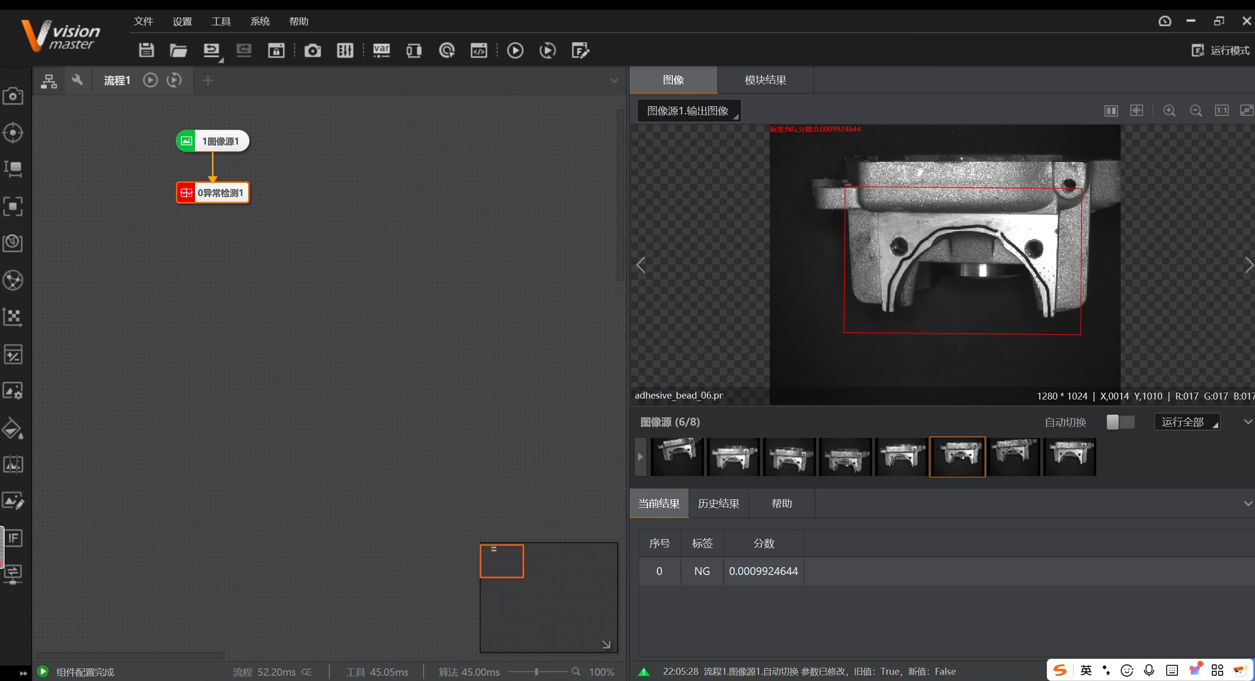
Task: Open the logic IF tools in sidebar
Action: click(x=13, y=538)
